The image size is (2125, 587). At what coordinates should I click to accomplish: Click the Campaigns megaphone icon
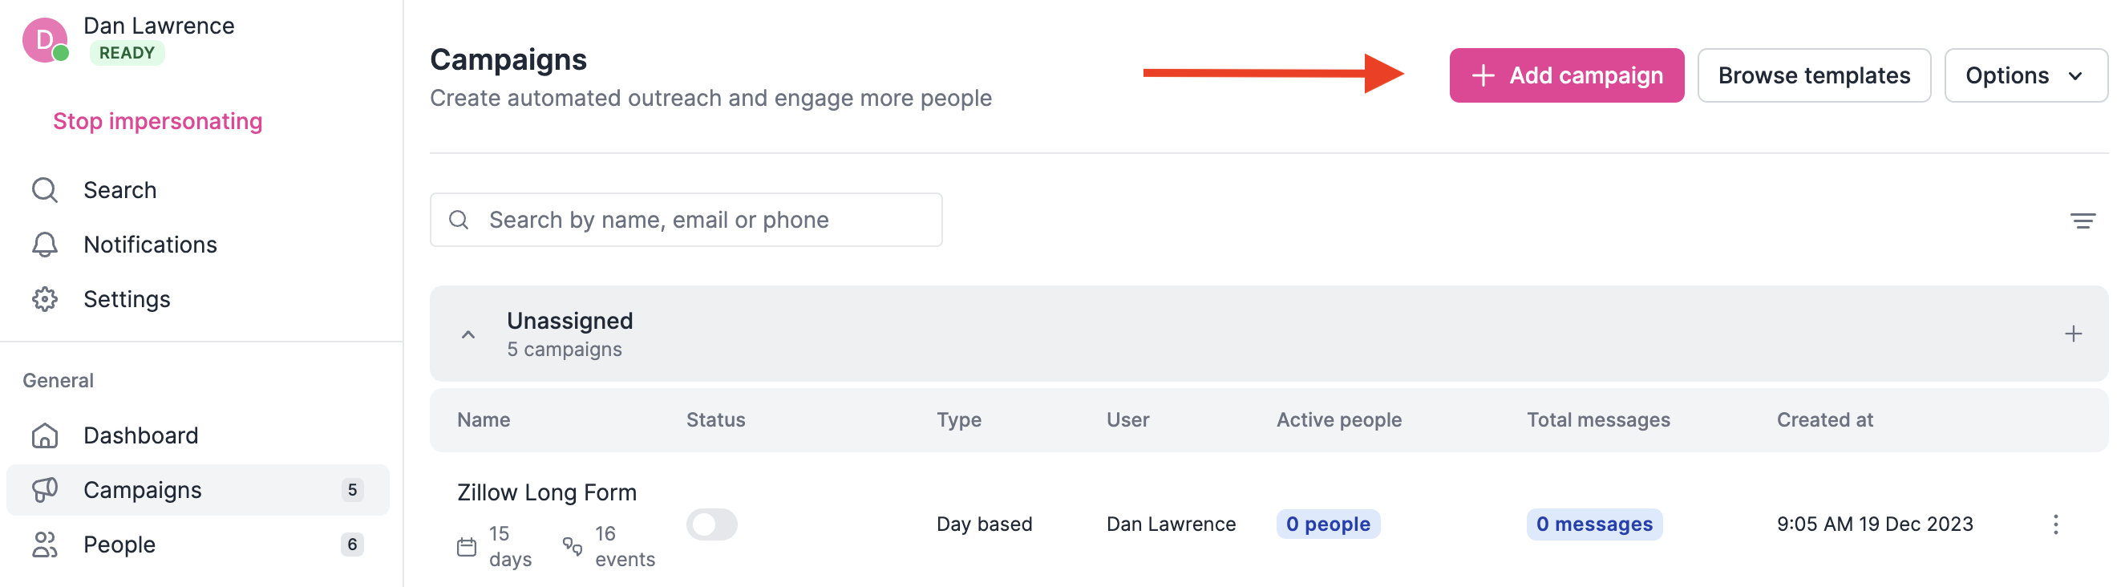46,489
